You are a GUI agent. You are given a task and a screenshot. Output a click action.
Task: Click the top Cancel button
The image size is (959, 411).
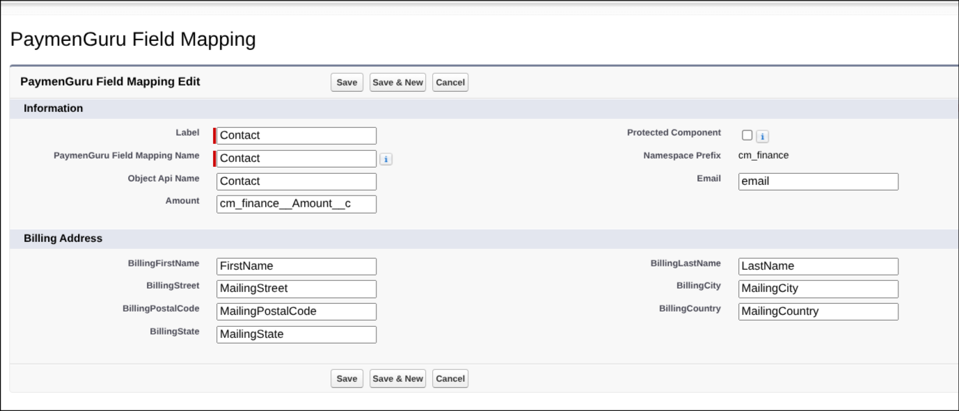(x=450, y=82)
